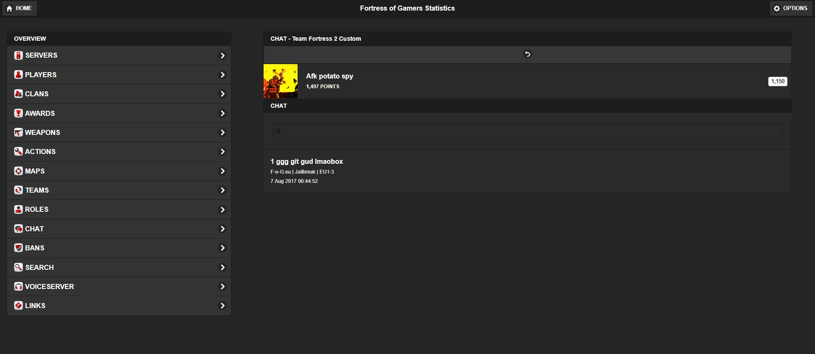Open the Chat menu item
Screen dimensions: 815x354
point(34,229)
